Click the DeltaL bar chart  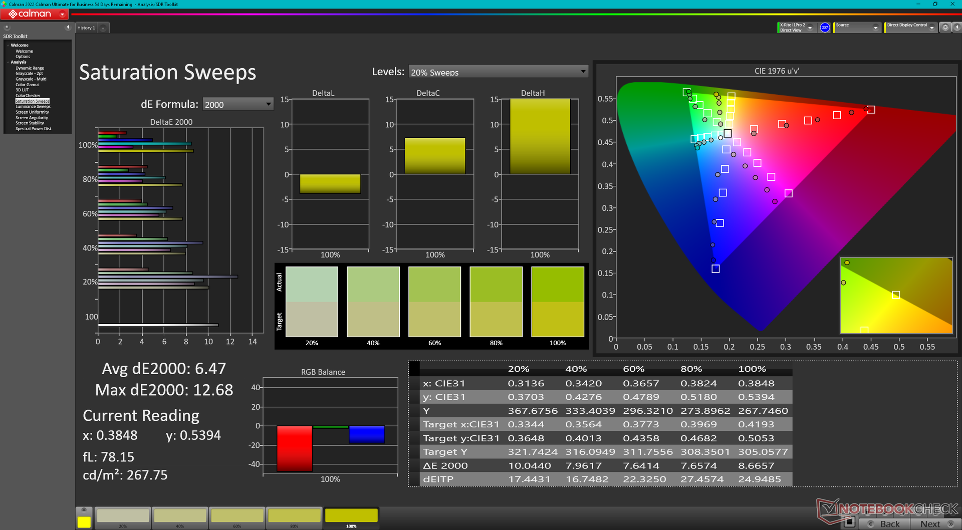point(330,174)
